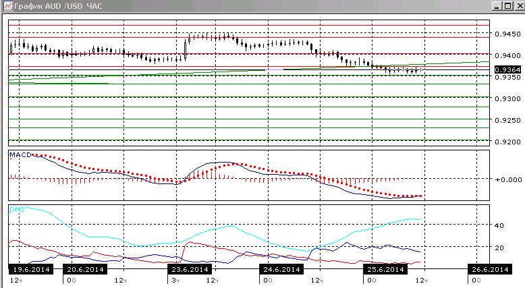Select the 19.6.2014 date marker
Viewport: 525px width, 288px height.
(32, 269)
